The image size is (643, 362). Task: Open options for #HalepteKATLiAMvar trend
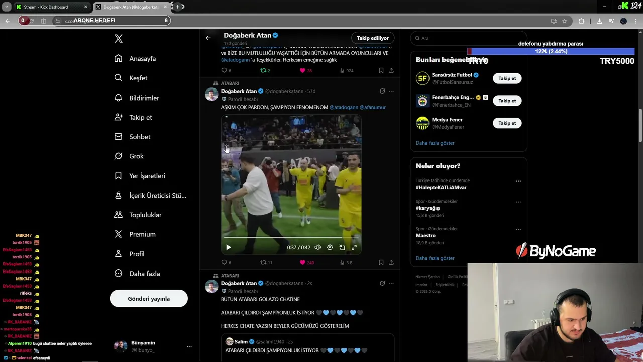coord(518,181)
